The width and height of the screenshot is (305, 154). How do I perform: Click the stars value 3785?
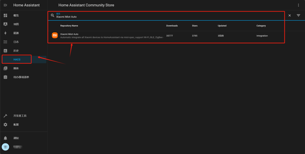[195, 36]
